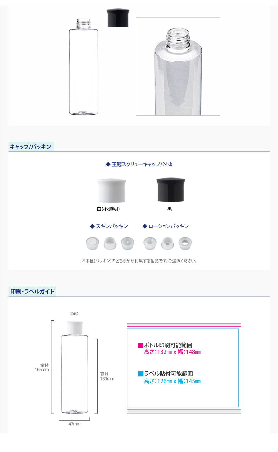Select the middle lotion packing piece
Screen dimensions: 278x452
point(167,243)
